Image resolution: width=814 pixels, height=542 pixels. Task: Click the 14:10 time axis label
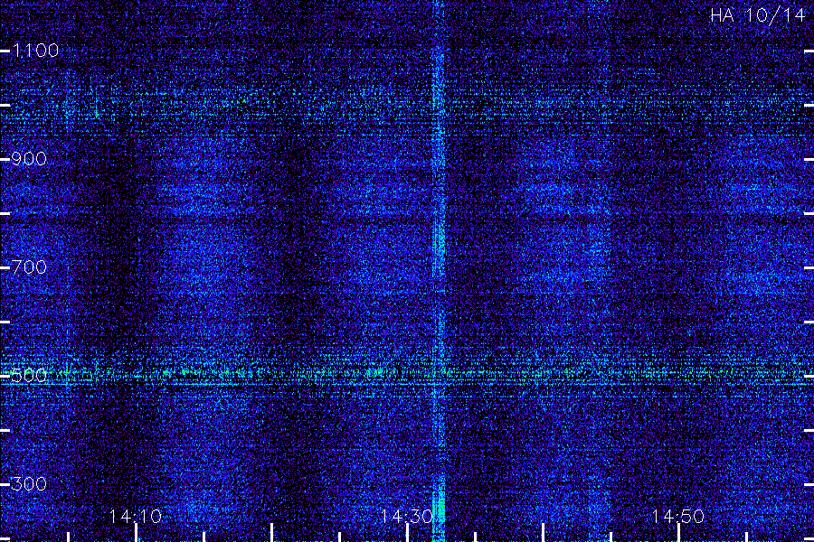136,517
